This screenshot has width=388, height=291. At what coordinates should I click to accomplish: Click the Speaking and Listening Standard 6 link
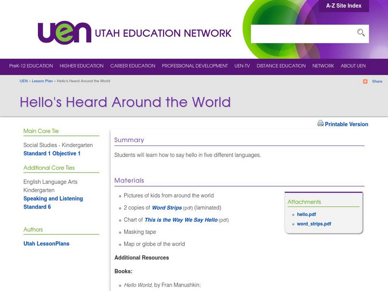53,198
